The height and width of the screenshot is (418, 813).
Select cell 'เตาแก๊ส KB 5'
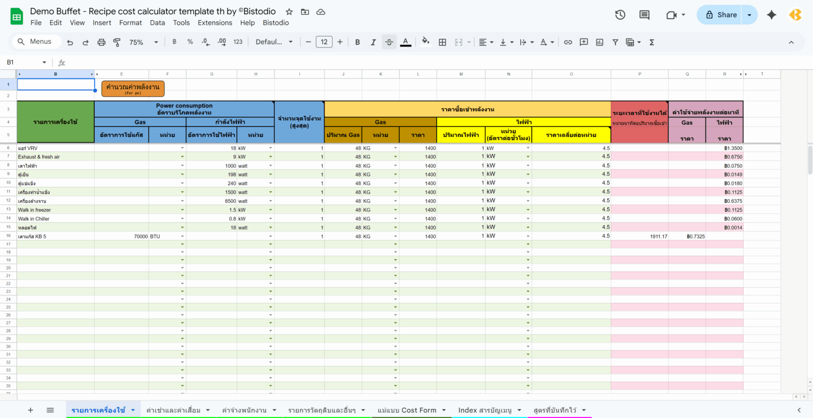[56, 236]
